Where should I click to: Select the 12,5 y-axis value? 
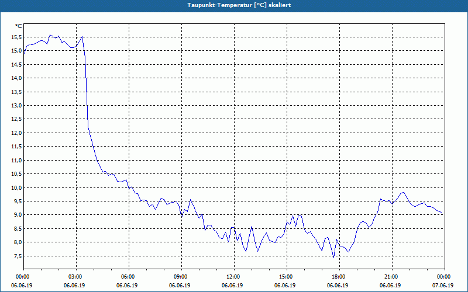pos(16,119)
